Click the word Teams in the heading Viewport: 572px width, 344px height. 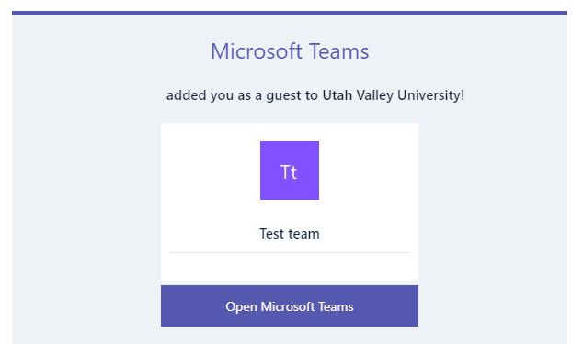click(339, 51)
